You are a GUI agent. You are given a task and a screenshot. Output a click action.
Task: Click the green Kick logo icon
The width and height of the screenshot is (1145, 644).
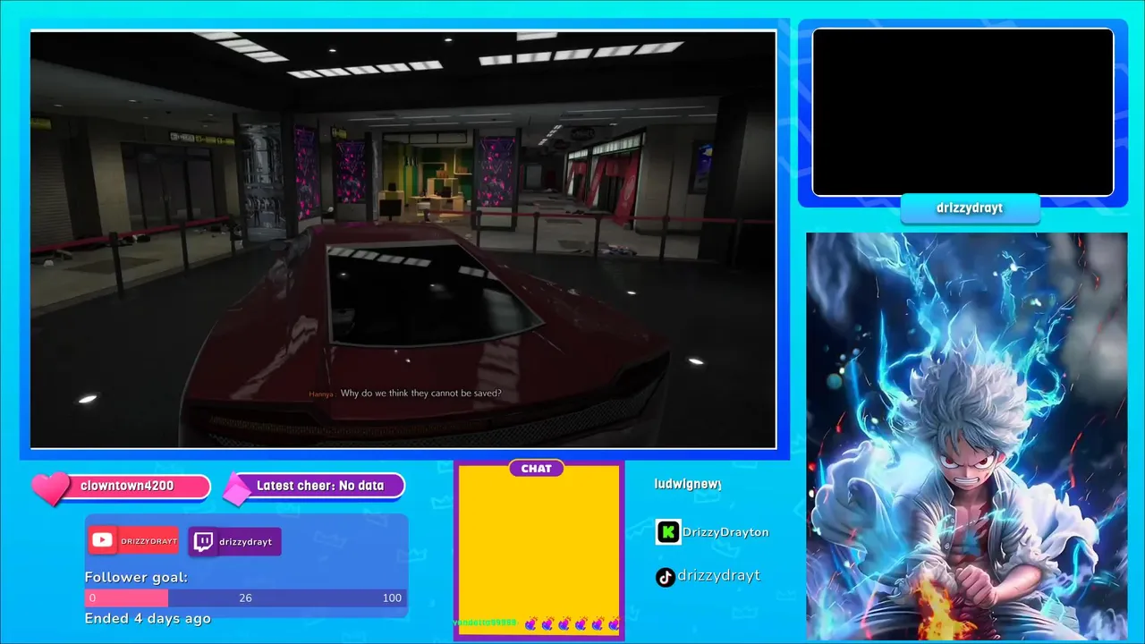click(668, 532)
